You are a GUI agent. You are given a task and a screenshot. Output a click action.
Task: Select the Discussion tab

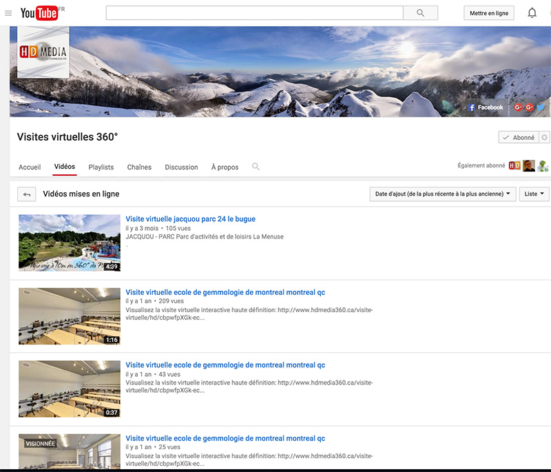coord(181,167)
